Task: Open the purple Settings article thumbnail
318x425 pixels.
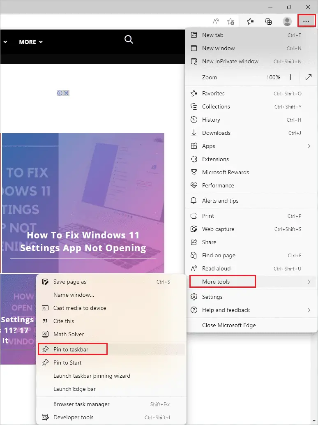Action: pos(18,319)
